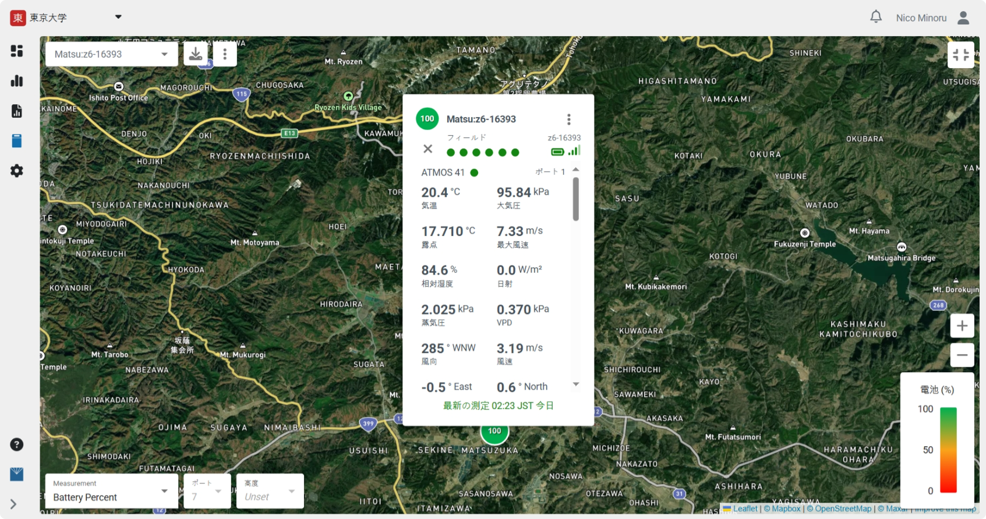Open Measurement Battery Percent dropdown
This screenshot has height=519, width=986.
[112, 491]
